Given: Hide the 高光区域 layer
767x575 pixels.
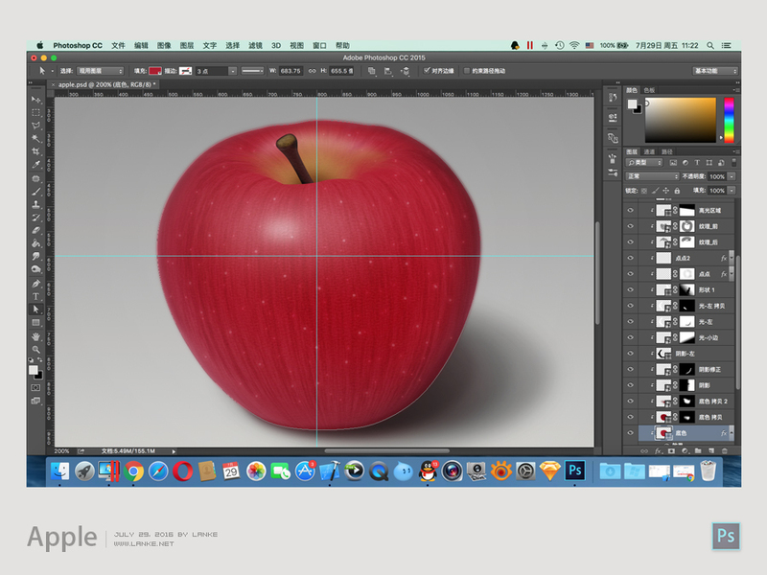Looking at the screenshot, I should click(x=630, y=210).
